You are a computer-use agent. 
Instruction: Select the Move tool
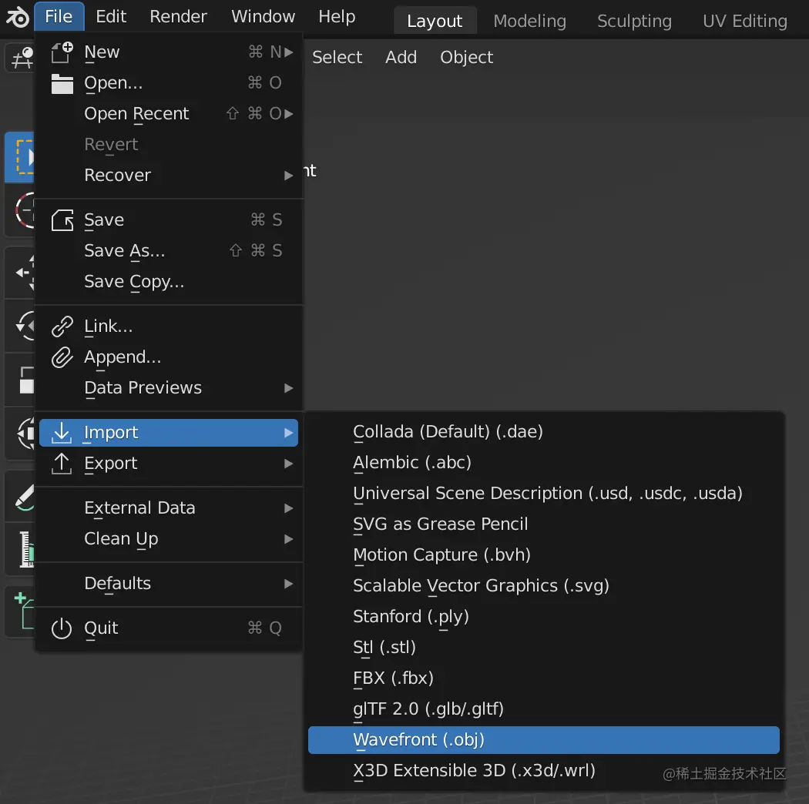coord(20,273)
